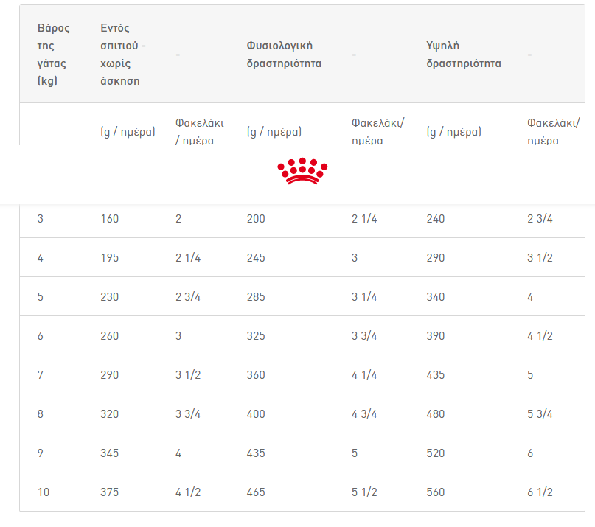This screenshot has height=527, width=595.
Task: Click the "Φυσιολογική δραστηριότητα" column header
Action: (x=284, y=55)
